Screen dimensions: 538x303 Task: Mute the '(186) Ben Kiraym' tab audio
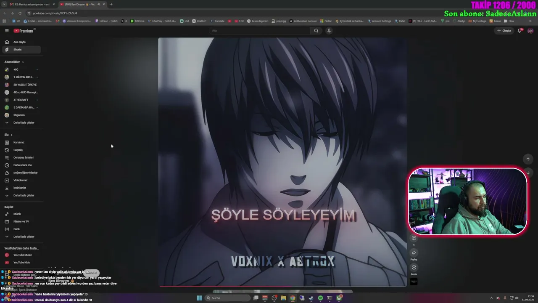[99, 4]
